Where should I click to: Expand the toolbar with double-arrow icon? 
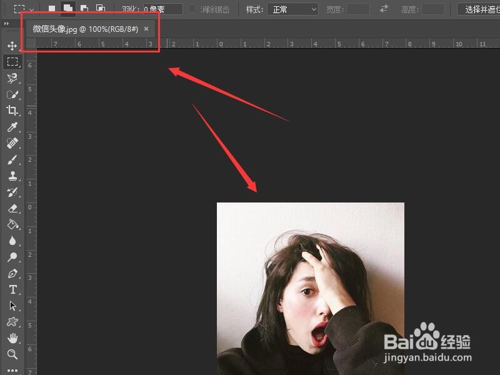6,24
